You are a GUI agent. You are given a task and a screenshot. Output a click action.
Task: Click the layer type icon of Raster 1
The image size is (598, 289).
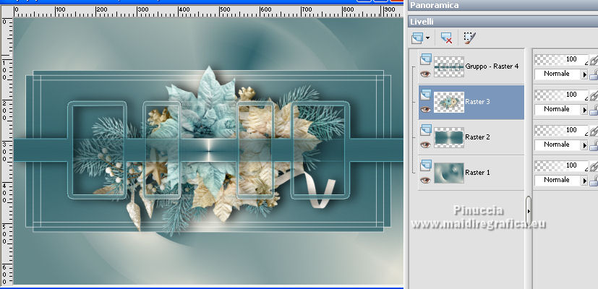tap(426, 165)
